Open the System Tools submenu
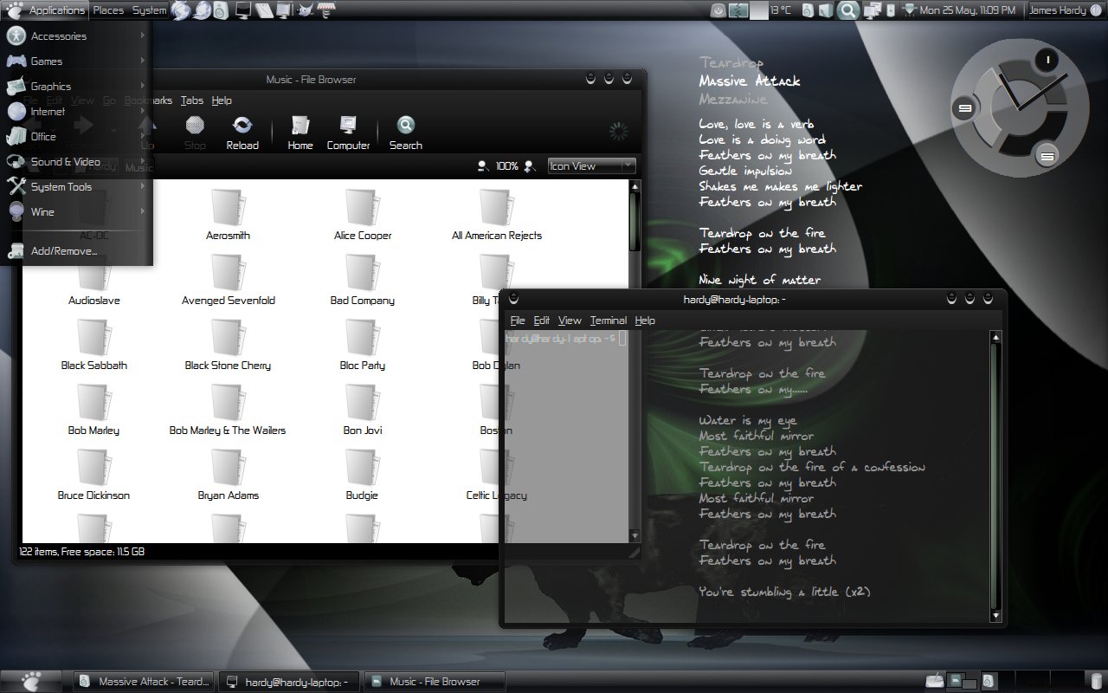Image resolution: width=1108 pixels, height=693 pixels. 77,187
